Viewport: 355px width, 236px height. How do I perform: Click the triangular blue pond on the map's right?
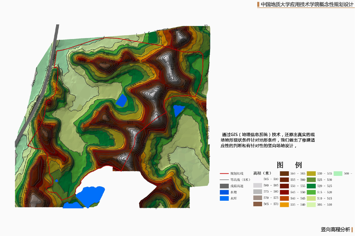click(178, 110)
